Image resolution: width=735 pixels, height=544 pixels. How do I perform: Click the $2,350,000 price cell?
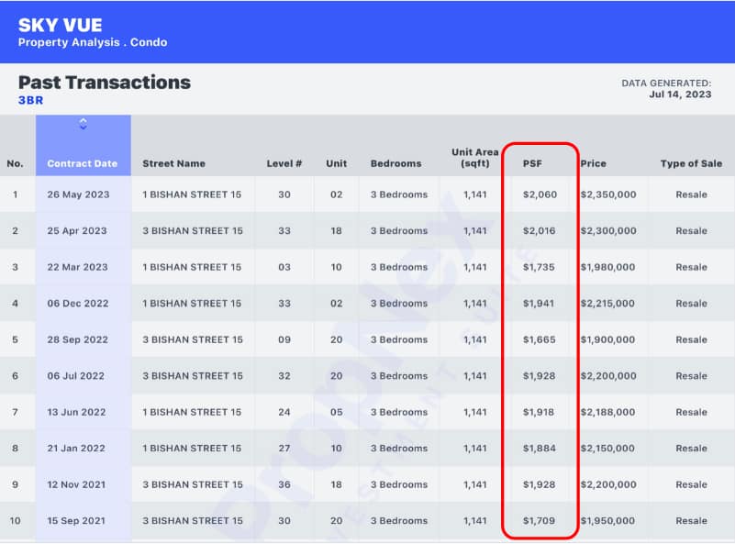point(607,194)
